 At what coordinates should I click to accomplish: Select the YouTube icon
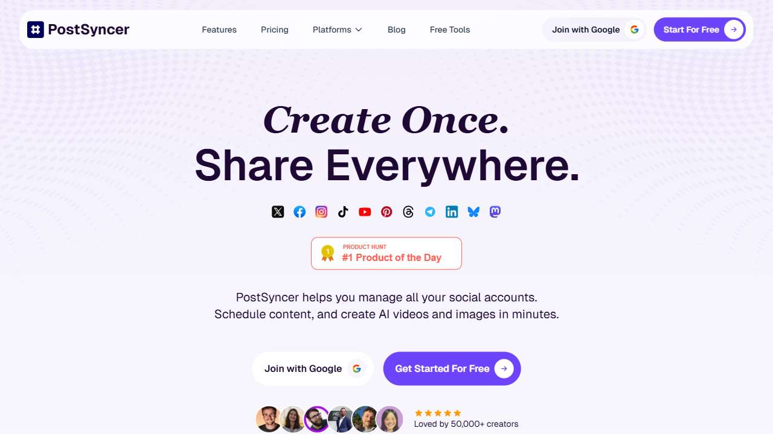[x=365, y=212]
